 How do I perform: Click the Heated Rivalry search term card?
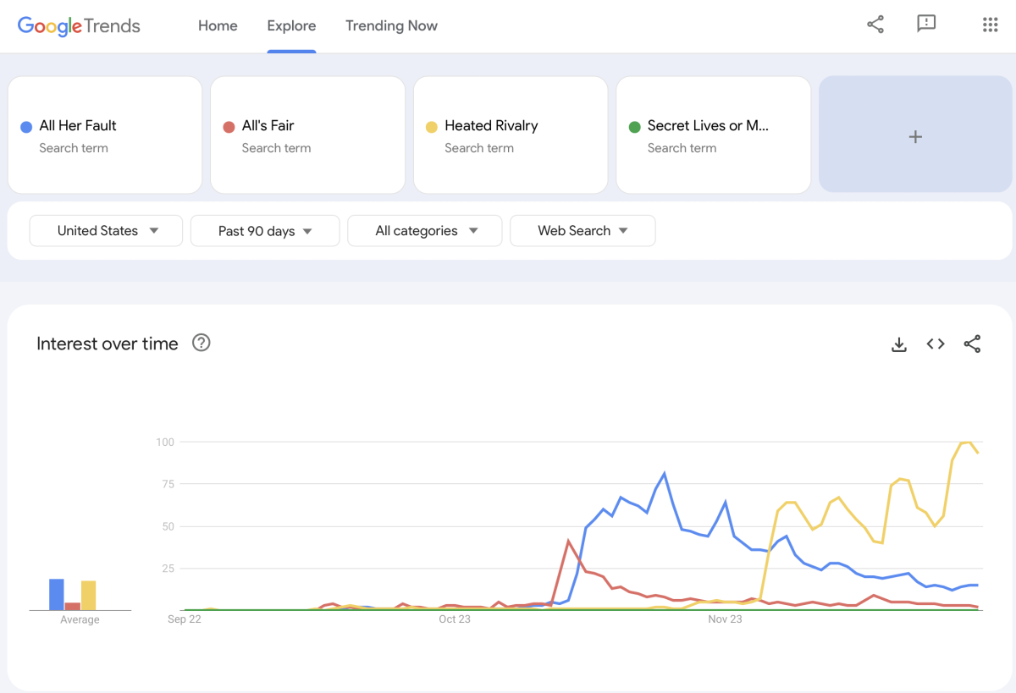(x=511, y=135)
